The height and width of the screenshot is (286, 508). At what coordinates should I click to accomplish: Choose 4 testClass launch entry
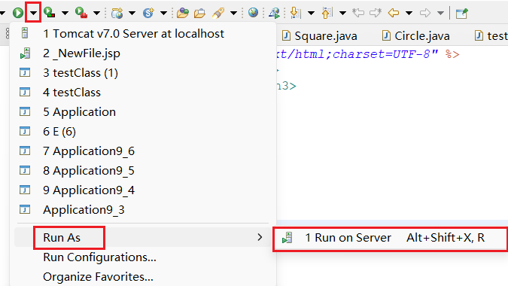(x=143, y=93)
